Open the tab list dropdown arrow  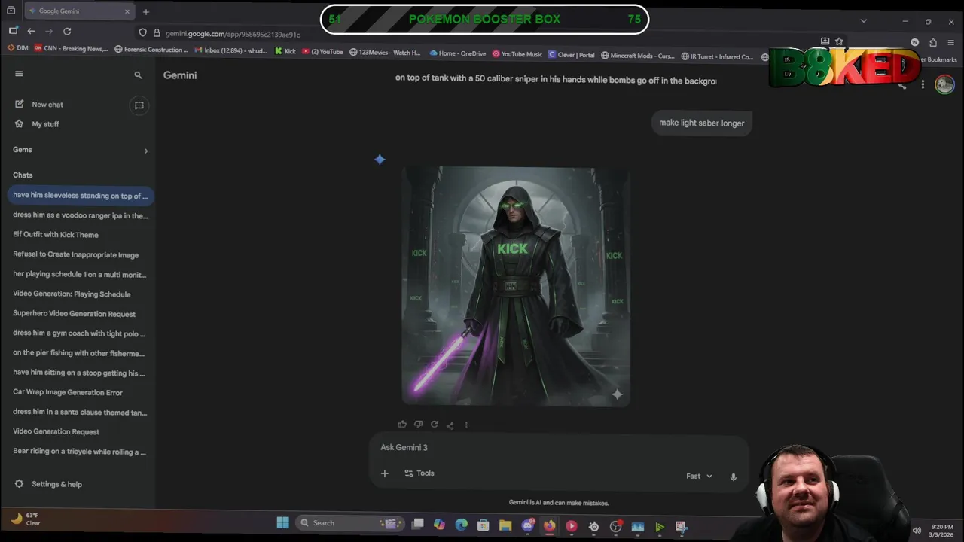863,20
